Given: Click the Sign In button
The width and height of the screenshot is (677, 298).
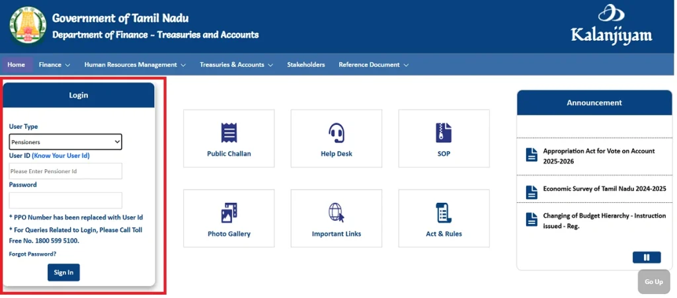Looking at the screenshot, I should coord(63,272).
